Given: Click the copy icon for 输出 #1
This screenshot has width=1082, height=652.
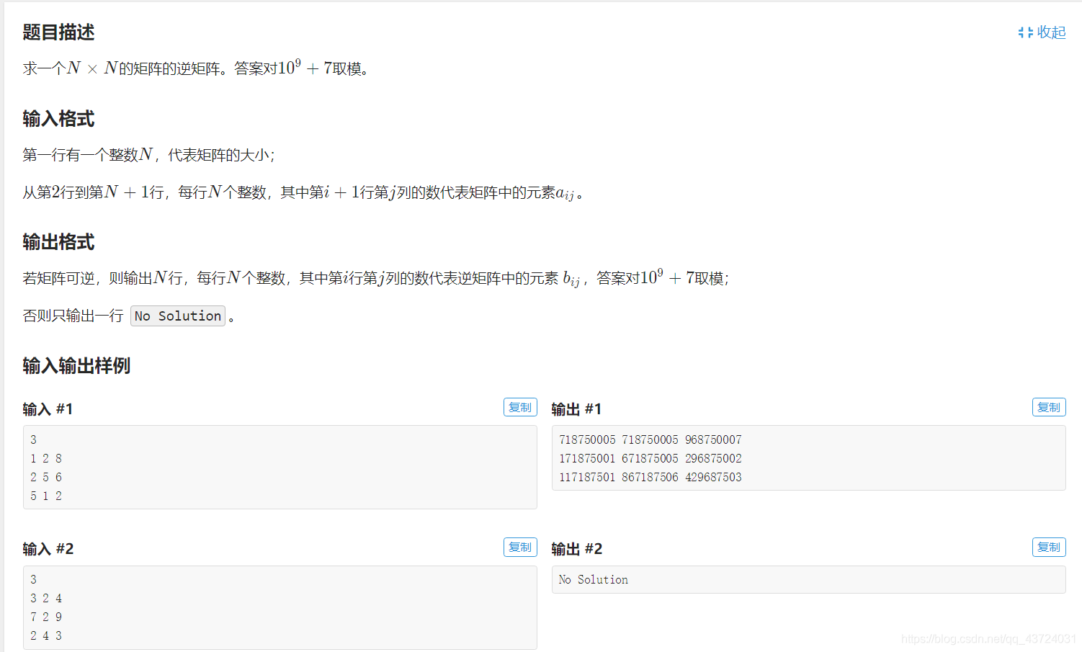Looking at the screenshot, I should 1049,406.
